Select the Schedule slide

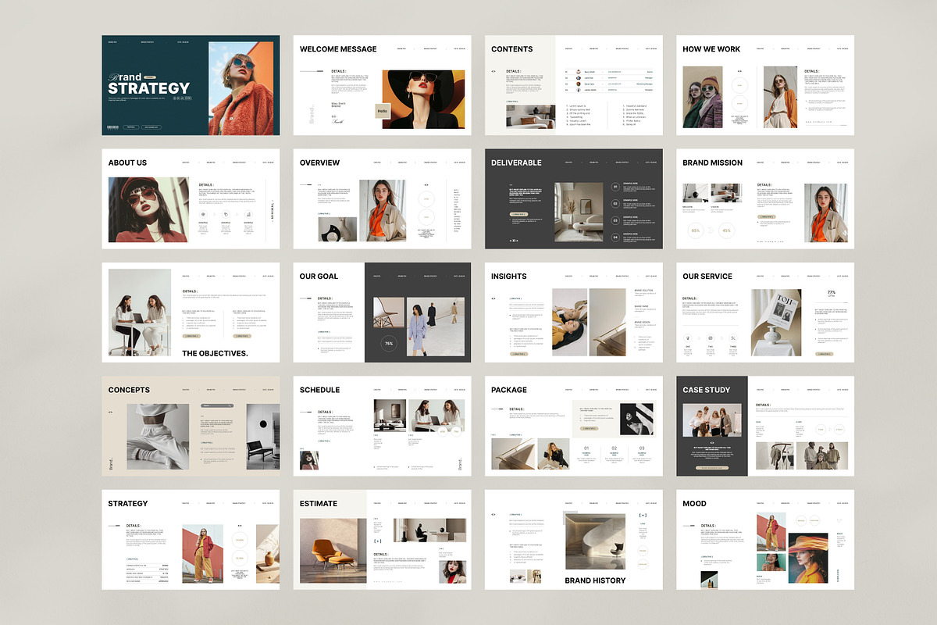pyautogui.click(x=382, y=427)
